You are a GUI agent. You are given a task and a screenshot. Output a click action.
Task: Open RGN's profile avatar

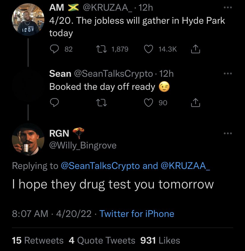(28, 139)
